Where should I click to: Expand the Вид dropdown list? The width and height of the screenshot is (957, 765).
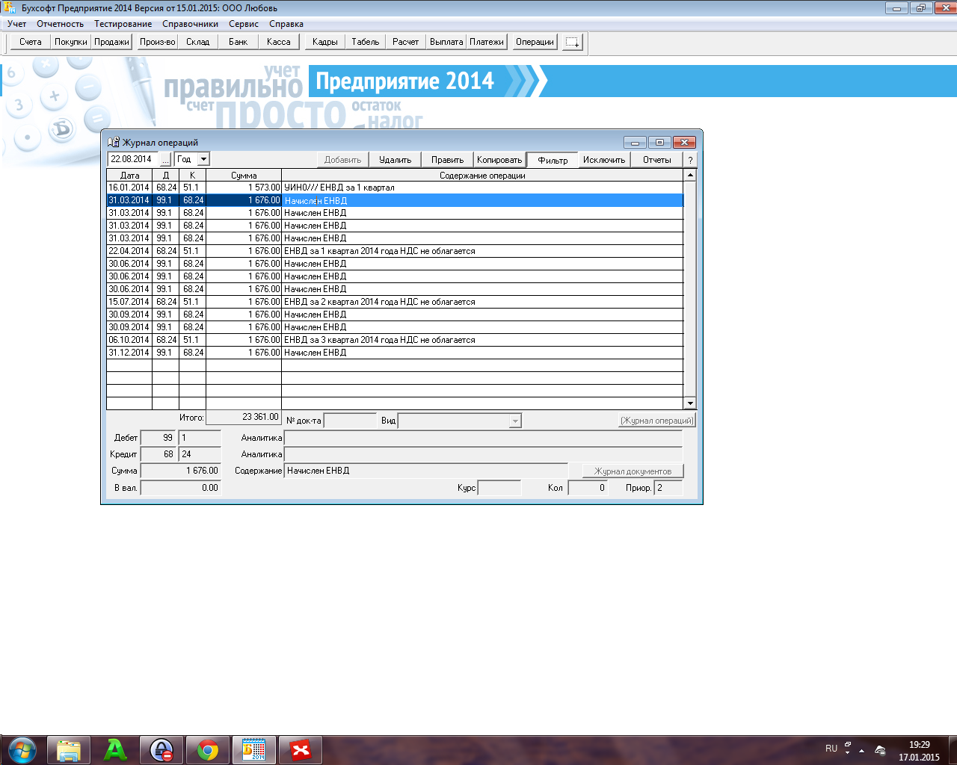514,421
